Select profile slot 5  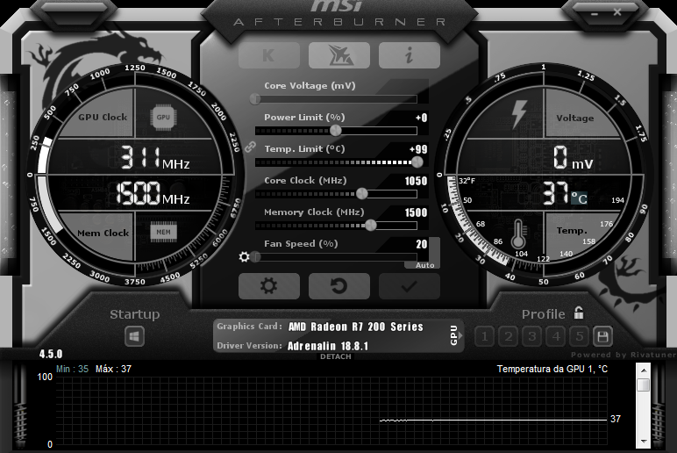(580, 336)
